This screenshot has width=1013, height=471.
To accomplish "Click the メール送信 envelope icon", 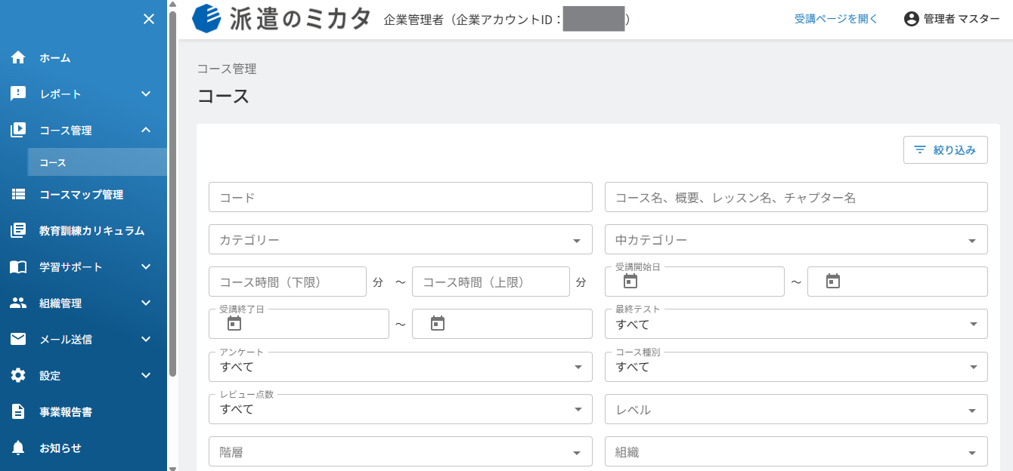I will pyautogui.click(x=18, y=340).
